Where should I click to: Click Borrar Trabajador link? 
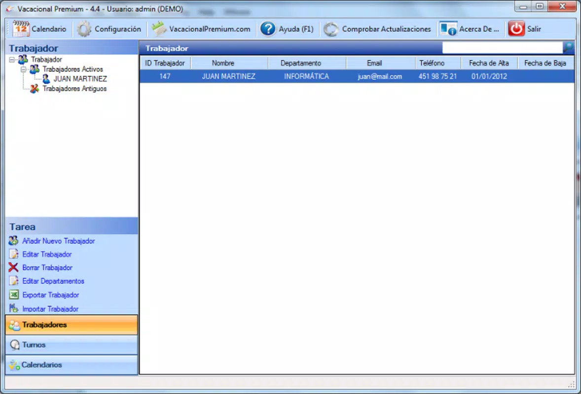pos(47,267)
